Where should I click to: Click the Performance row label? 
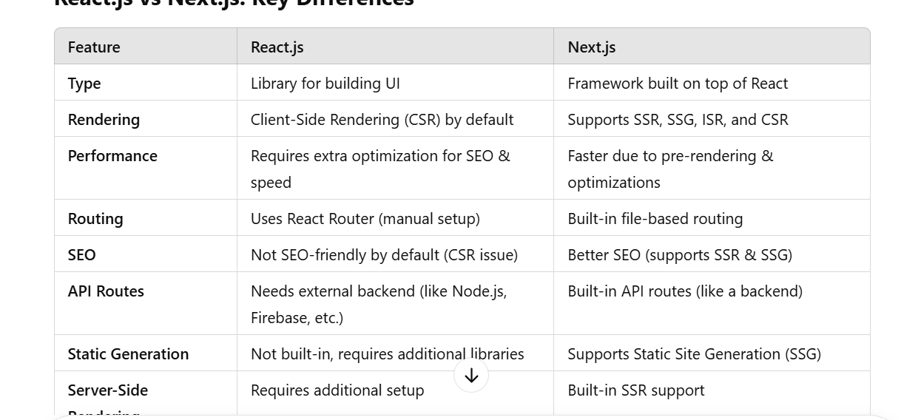pyautogui.click(x=112, y=156)
